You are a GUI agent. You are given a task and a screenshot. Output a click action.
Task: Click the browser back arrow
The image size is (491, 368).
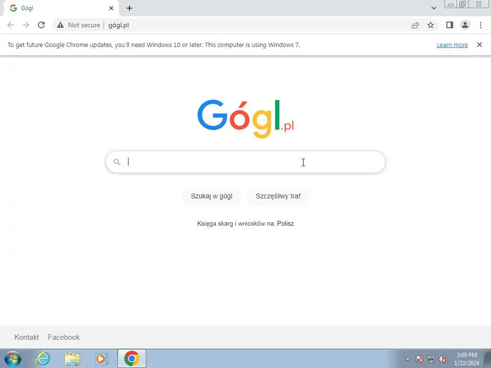(11, 25)
